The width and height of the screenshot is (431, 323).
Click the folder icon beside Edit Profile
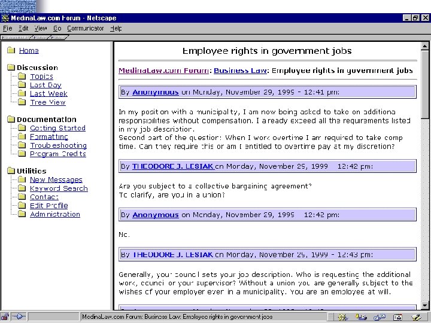point(22,205)
